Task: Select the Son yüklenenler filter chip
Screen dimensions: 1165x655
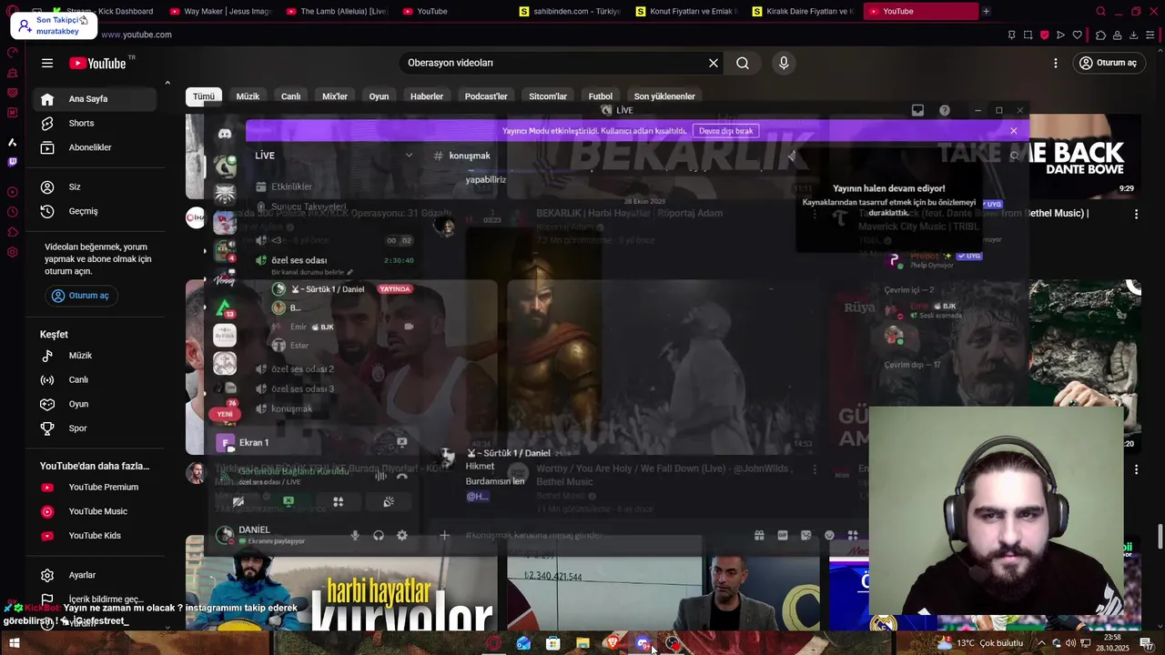Action: [664, 96]
